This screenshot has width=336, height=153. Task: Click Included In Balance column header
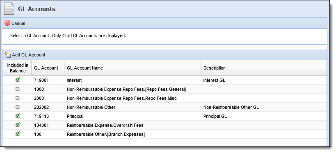click(17, 68)
